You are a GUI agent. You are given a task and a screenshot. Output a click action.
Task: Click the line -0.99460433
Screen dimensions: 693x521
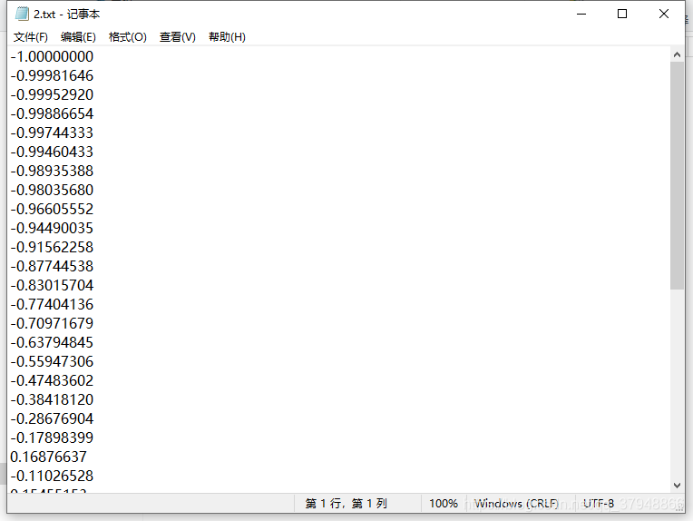[x=52, y=152]
